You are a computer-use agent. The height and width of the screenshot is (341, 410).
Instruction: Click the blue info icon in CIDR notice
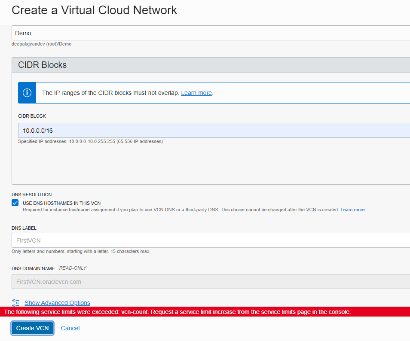(x=27, y=93)
